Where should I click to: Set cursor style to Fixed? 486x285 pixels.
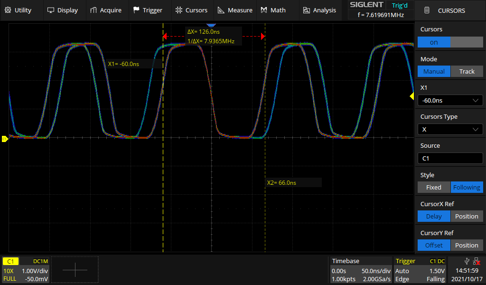tap(433, 187)
